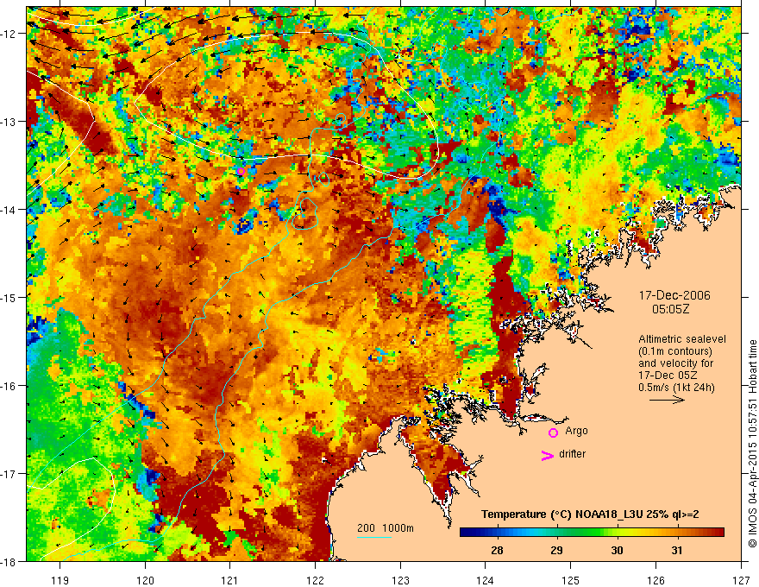
Task: Click the cyan 200 1000m isobath legend line
Action: click(374, 537)
